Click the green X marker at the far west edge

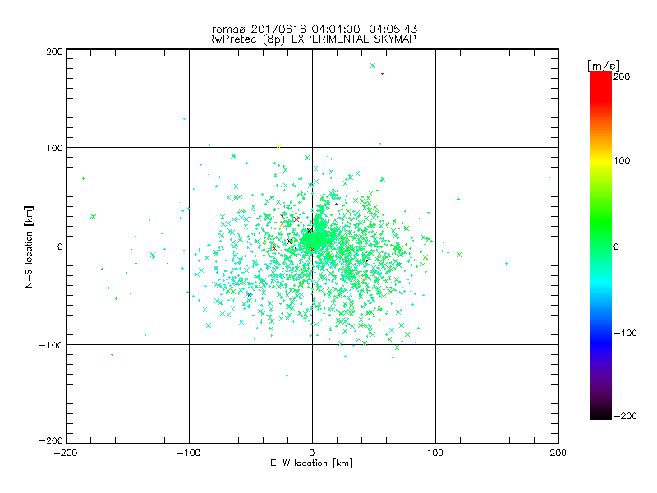pos(94,217)
